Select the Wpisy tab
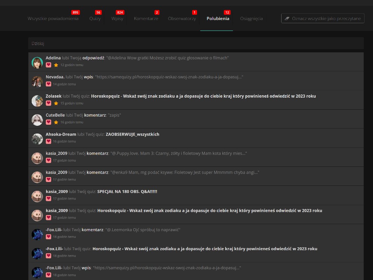 [117, 19]
